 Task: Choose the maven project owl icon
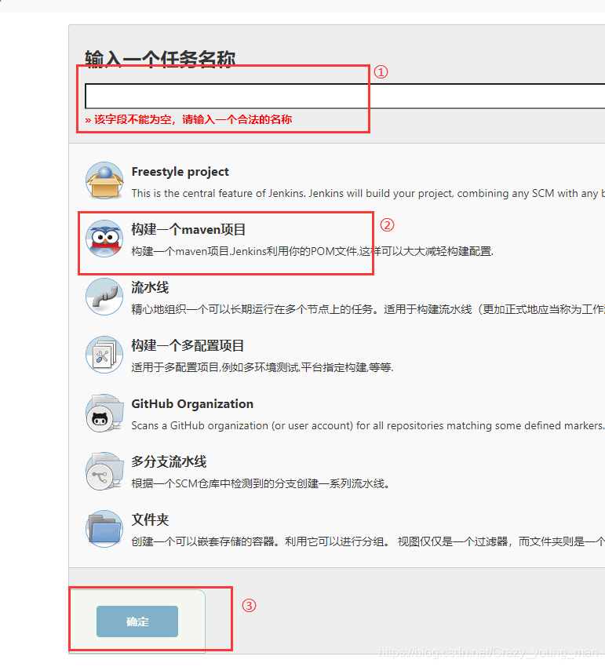click(x=104, y=239)
